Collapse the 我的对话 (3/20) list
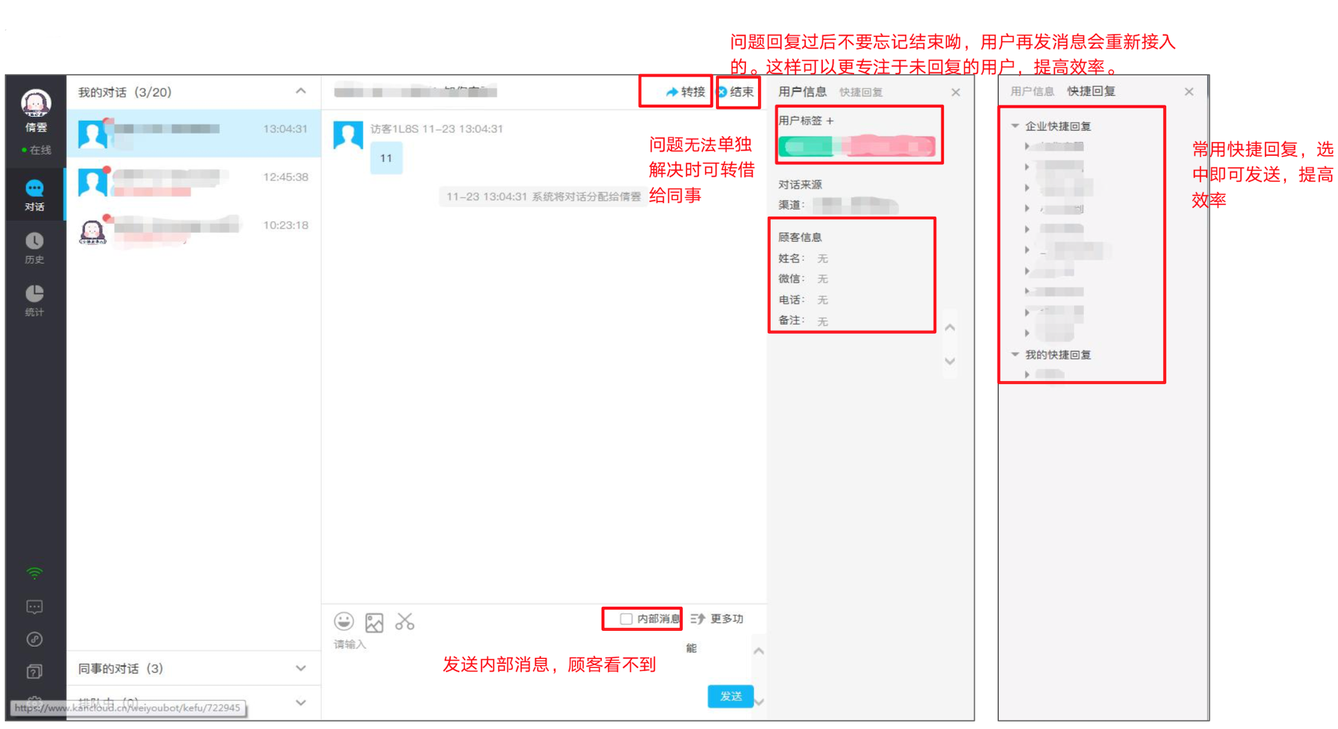The width and height of the screenshot is (1338, 729). [301, 91]
